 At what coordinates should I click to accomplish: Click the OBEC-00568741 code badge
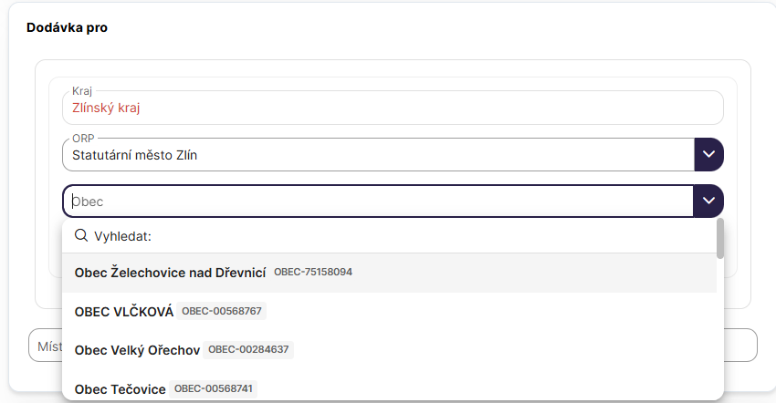(215, 389)
